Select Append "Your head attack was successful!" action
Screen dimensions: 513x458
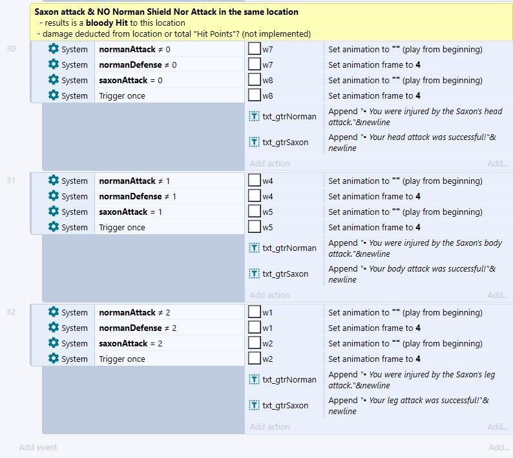[412, 143]
